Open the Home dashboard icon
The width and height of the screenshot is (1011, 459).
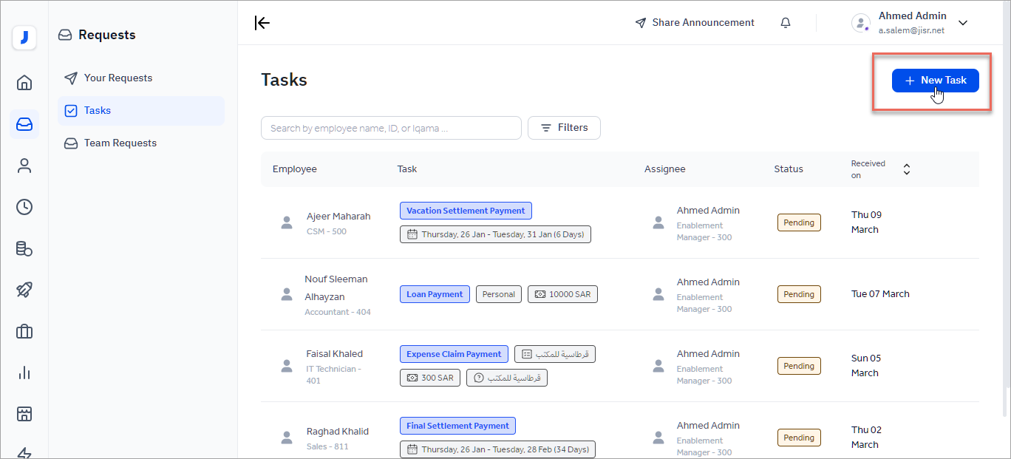tap(24, 83)
